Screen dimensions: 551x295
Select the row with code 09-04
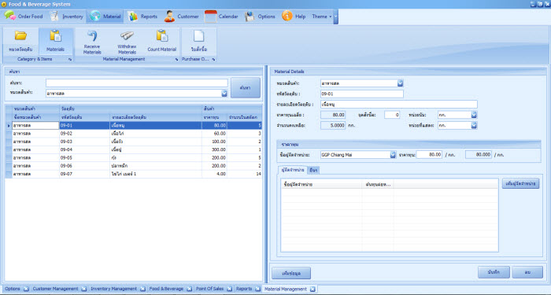[x=134, y=149]
